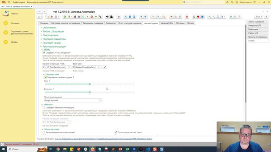This screenshot has height=152, width=271.
Task: Open the mouse pointer toolbar dropdown
Action: pyautogui.click(x=223, y=17)
